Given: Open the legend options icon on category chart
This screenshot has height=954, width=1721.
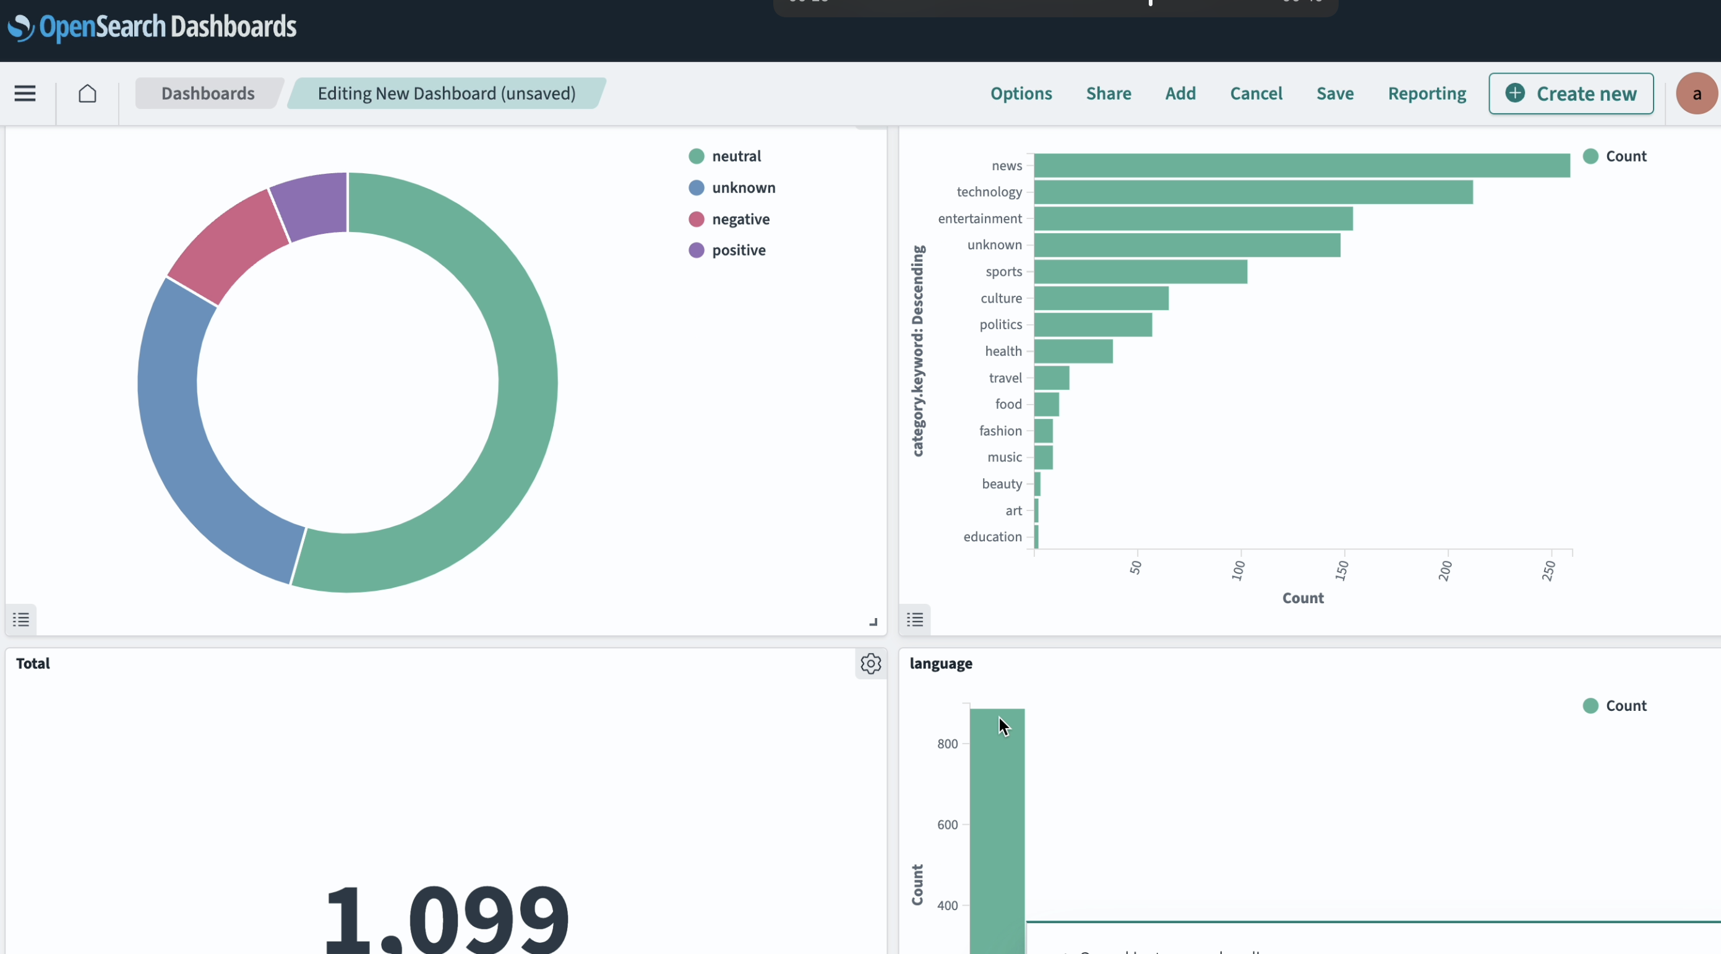Looking at the screenshot, I should tap(914, 619).
